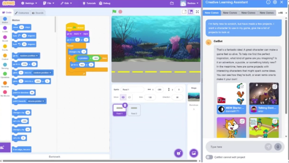Delete the Road 1 sprite using trash icon
289x163 pixels.
[125, 105]
